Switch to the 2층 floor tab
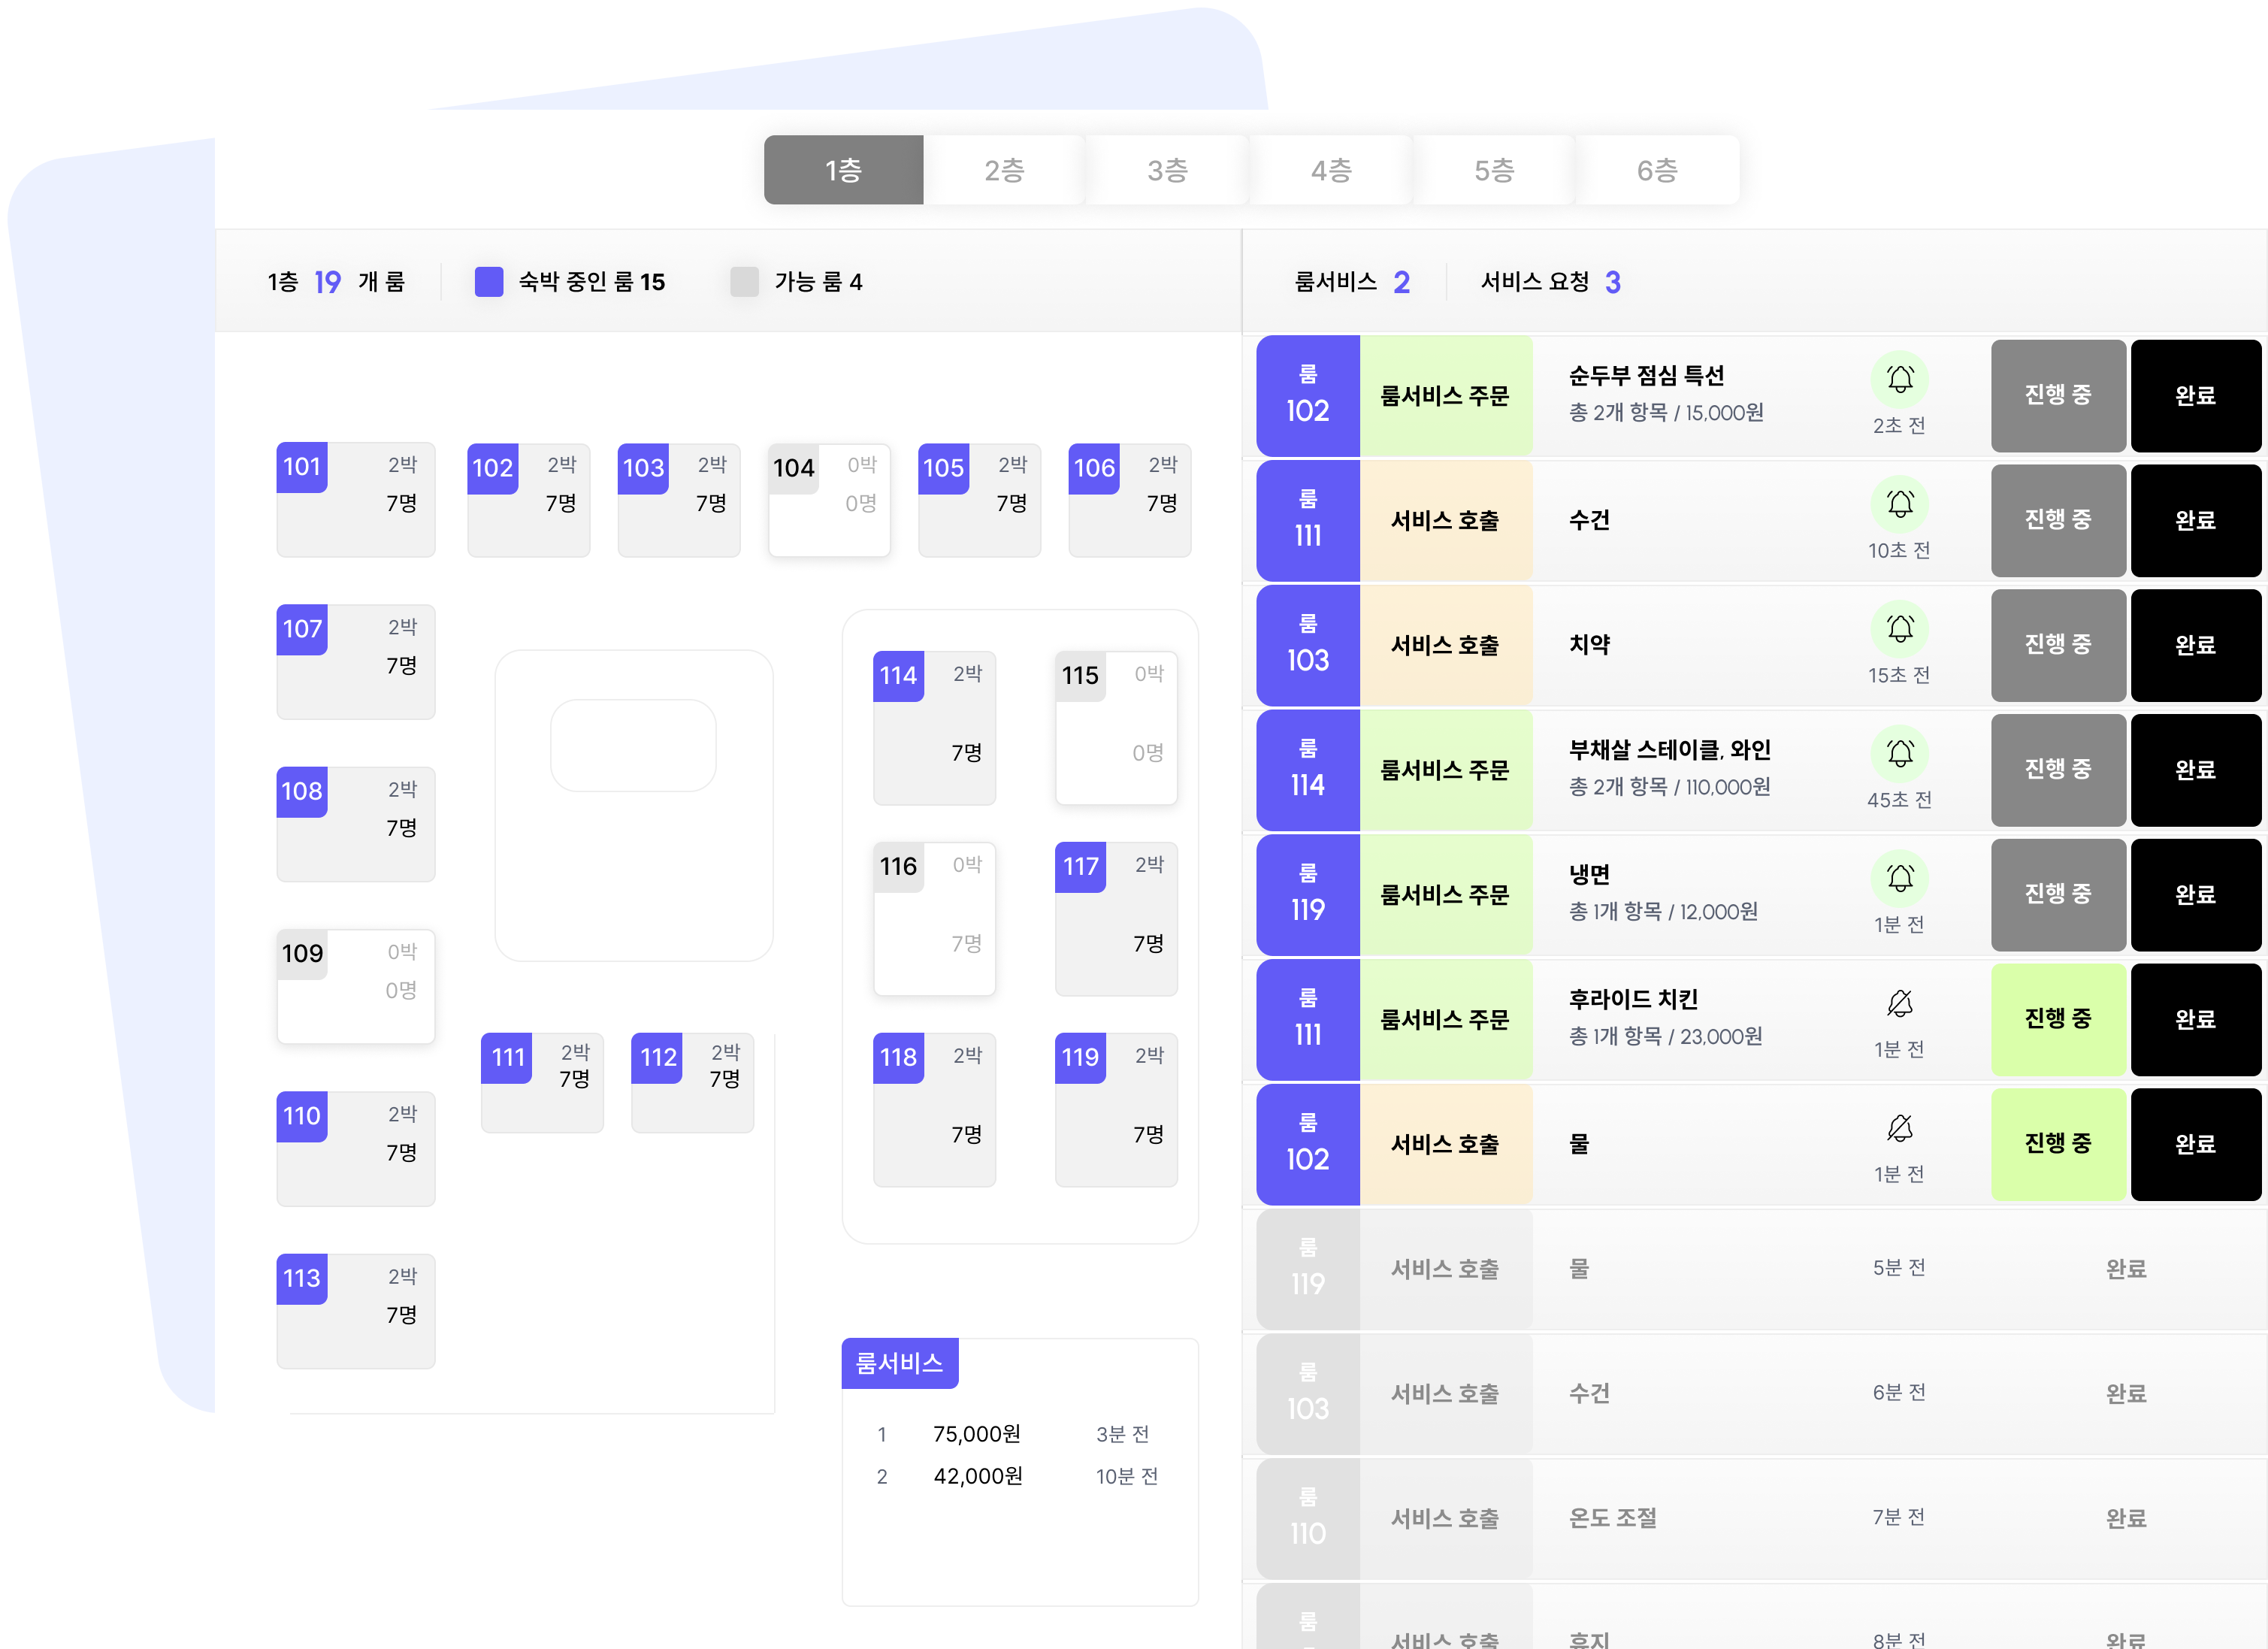2268x1649 pixels. tap(1004, 170)
